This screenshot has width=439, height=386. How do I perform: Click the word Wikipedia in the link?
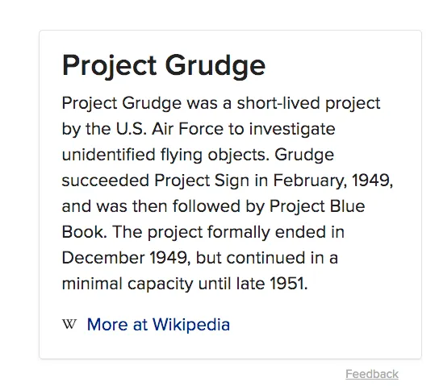pos(191,325)
